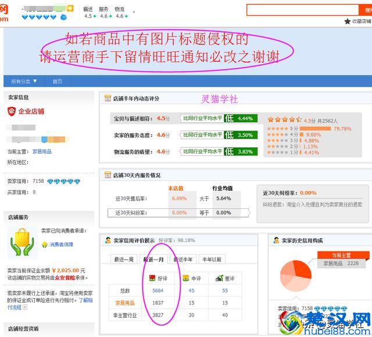Expand the shop score dropdown arrow in header
372x337 pixels.
tap(134, 12)
